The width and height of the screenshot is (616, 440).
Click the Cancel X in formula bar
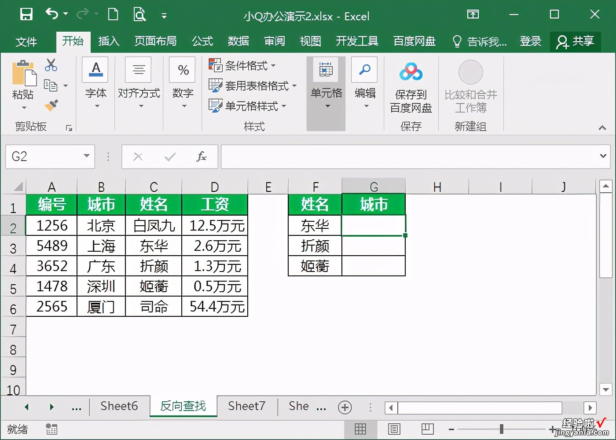[138, 157]
